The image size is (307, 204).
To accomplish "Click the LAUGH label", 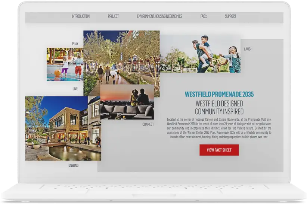I will click(248, 49).
